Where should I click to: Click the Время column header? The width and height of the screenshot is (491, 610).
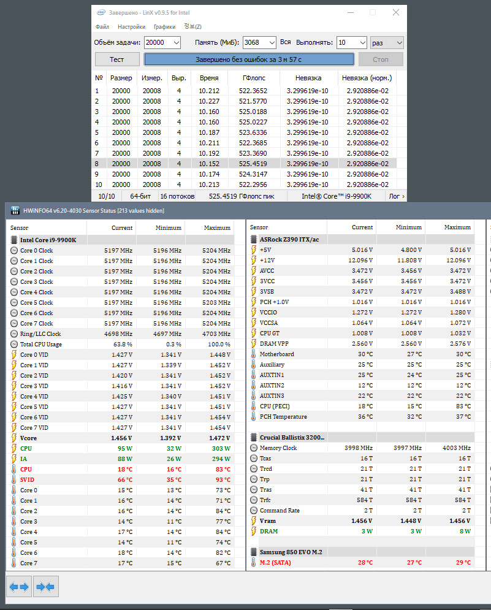click(209, 78)
